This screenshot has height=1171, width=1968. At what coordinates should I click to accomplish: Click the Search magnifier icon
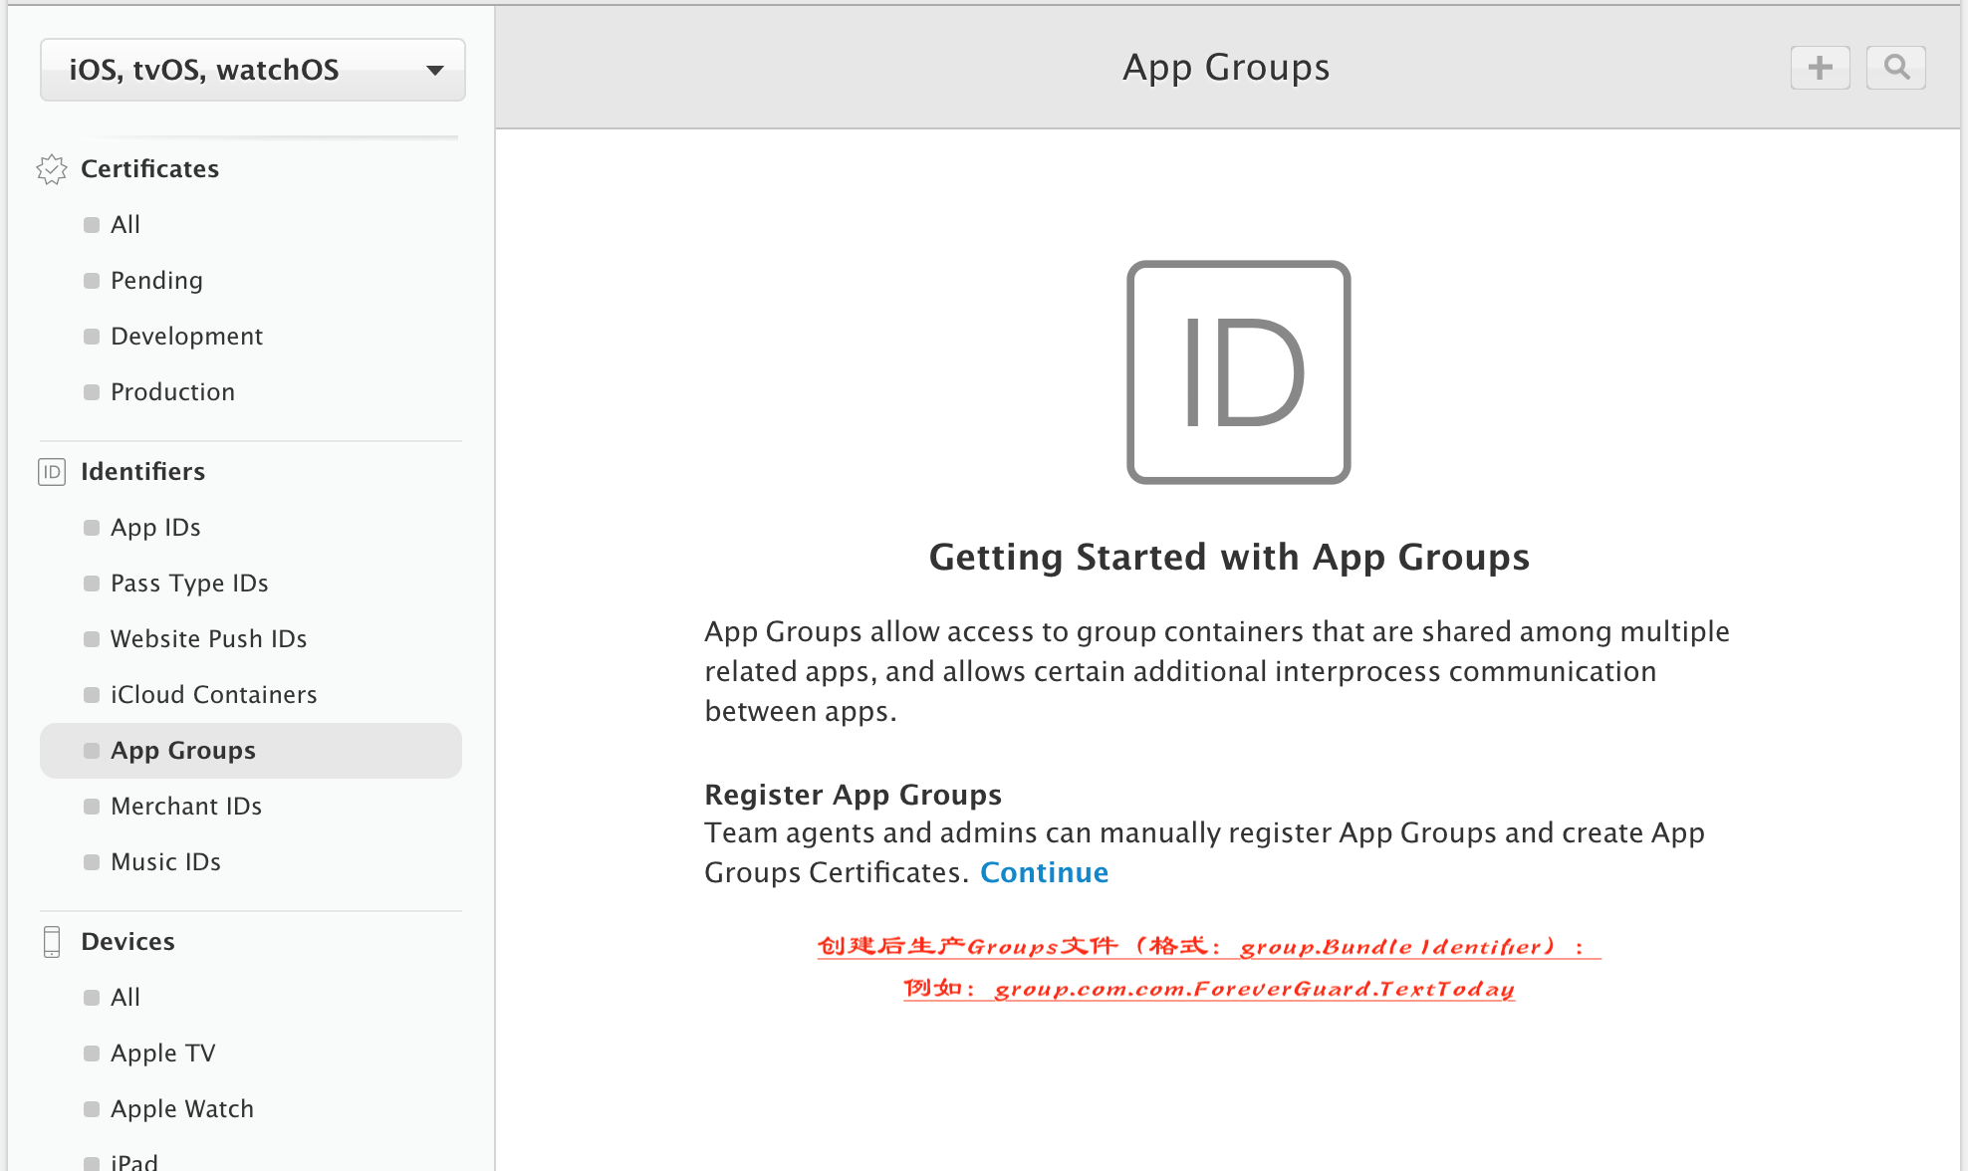point(1897,66)
